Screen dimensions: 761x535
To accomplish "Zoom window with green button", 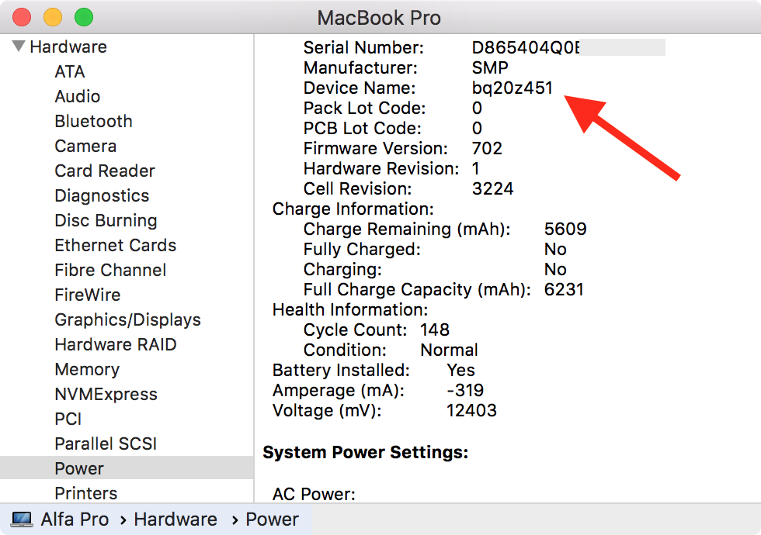I will point(84,17).
